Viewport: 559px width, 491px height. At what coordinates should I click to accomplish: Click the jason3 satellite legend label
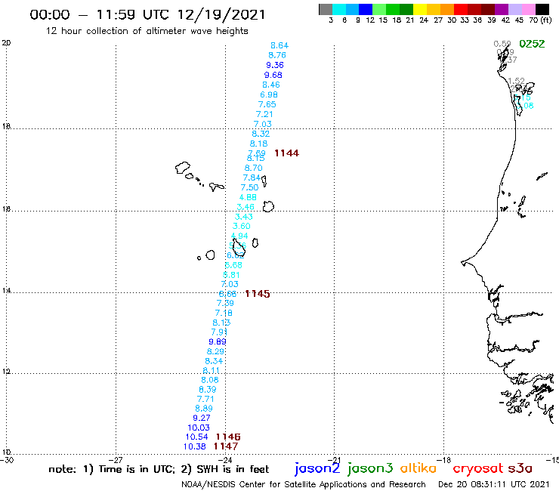point(370,468)
